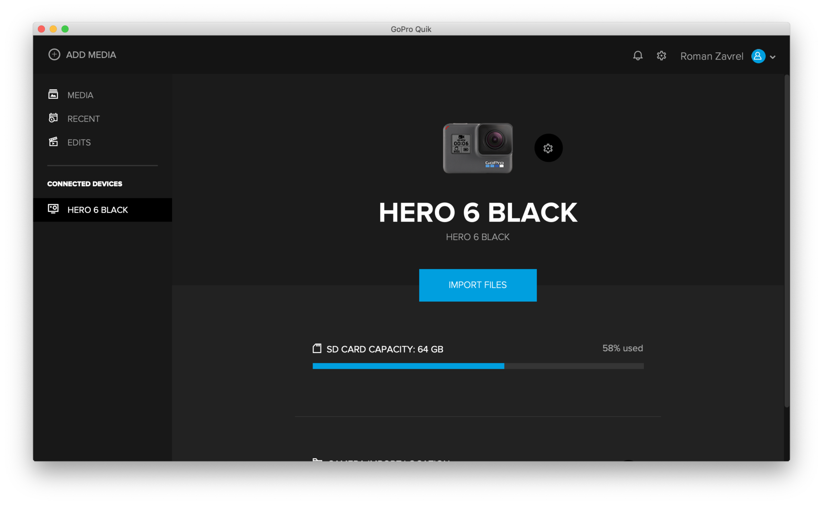Image resolution: width=823 pixels, height=505 pixels.
Task: Open notifications via the bell icon
Action: point(637,56)
